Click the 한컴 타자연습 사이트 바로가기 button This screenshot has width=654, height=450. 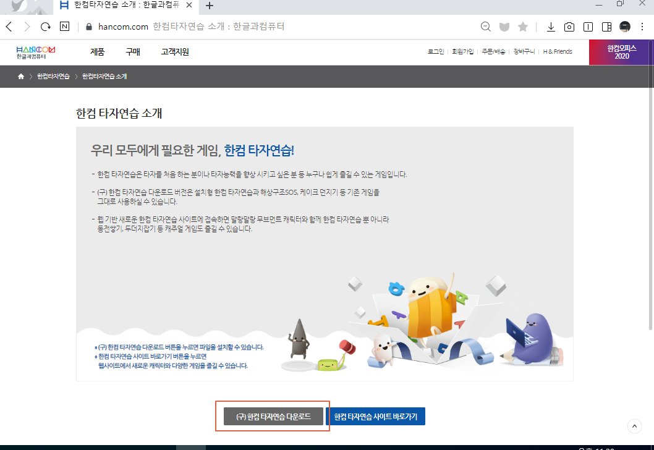point(375,416)
